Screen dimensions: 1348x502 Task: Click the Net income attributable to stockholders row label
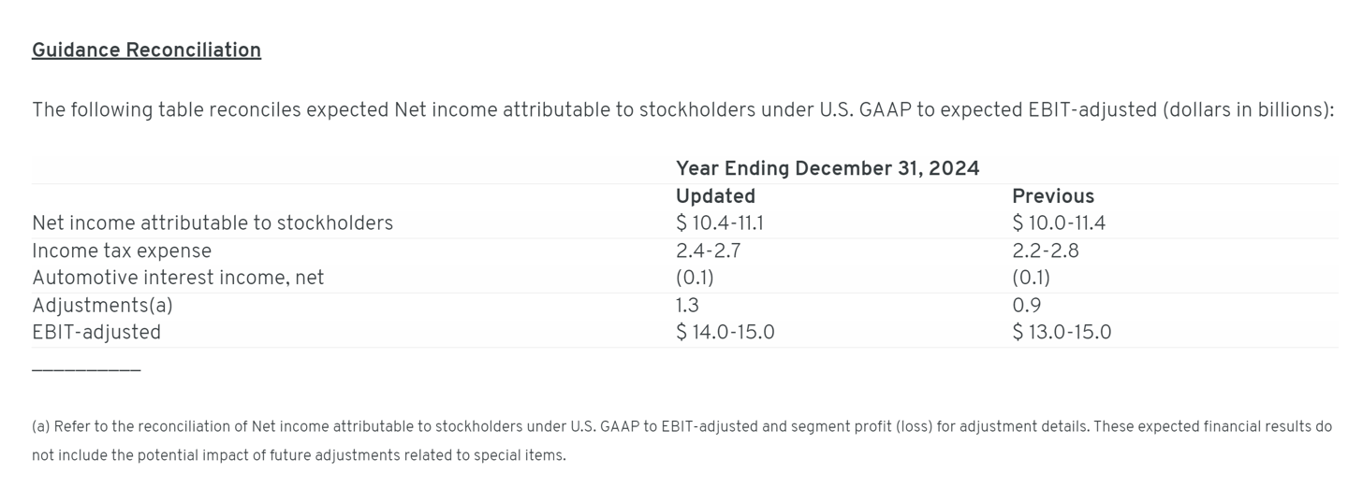click(x=212, y=223)
